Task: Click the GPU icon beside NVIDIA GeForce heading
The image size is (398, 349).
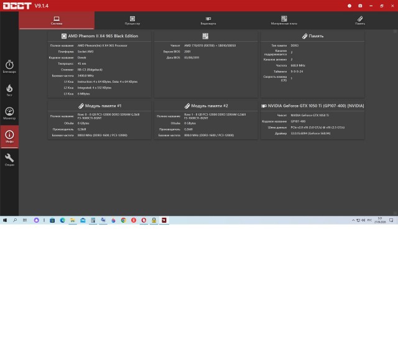Action: point(264,106)
